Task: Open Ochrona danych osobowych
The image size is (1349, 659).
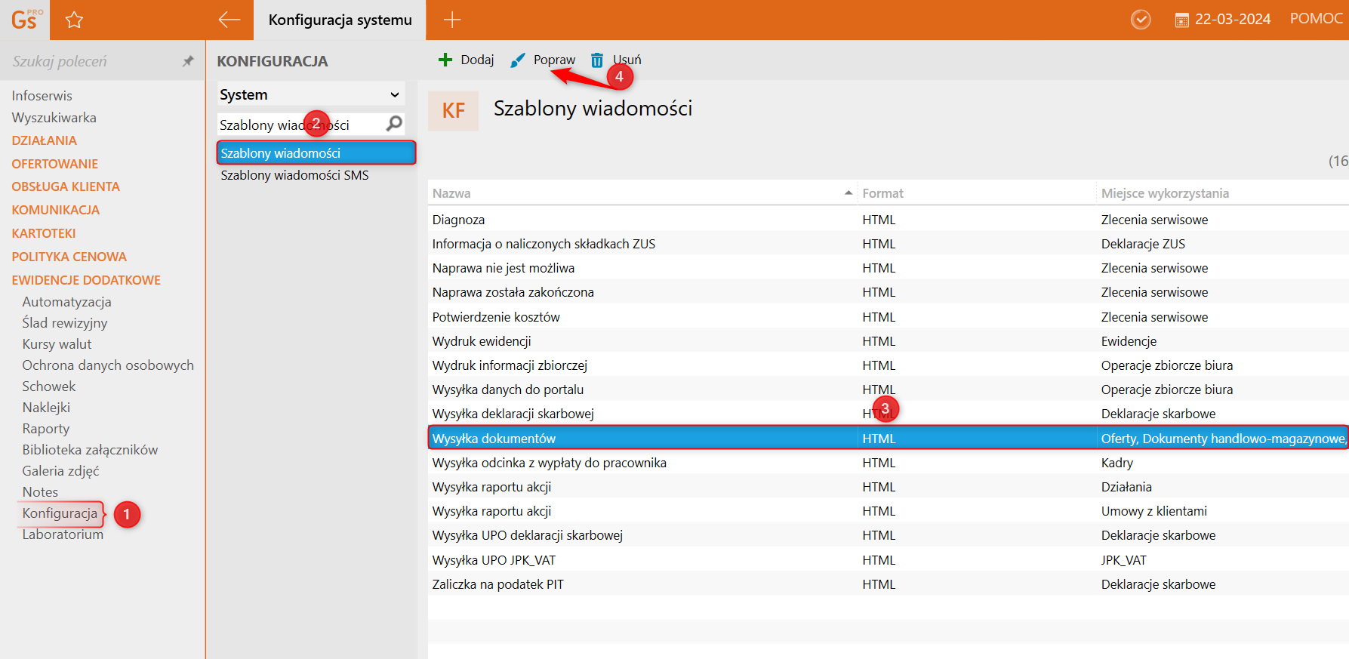Action: [108, 365]
